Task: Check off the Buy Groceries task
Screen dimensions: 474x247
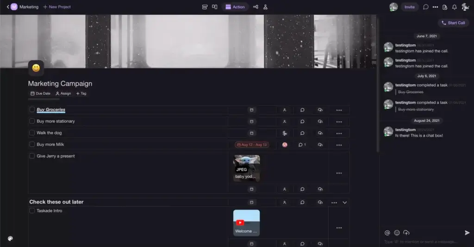Action: click(x=32, y=110)
